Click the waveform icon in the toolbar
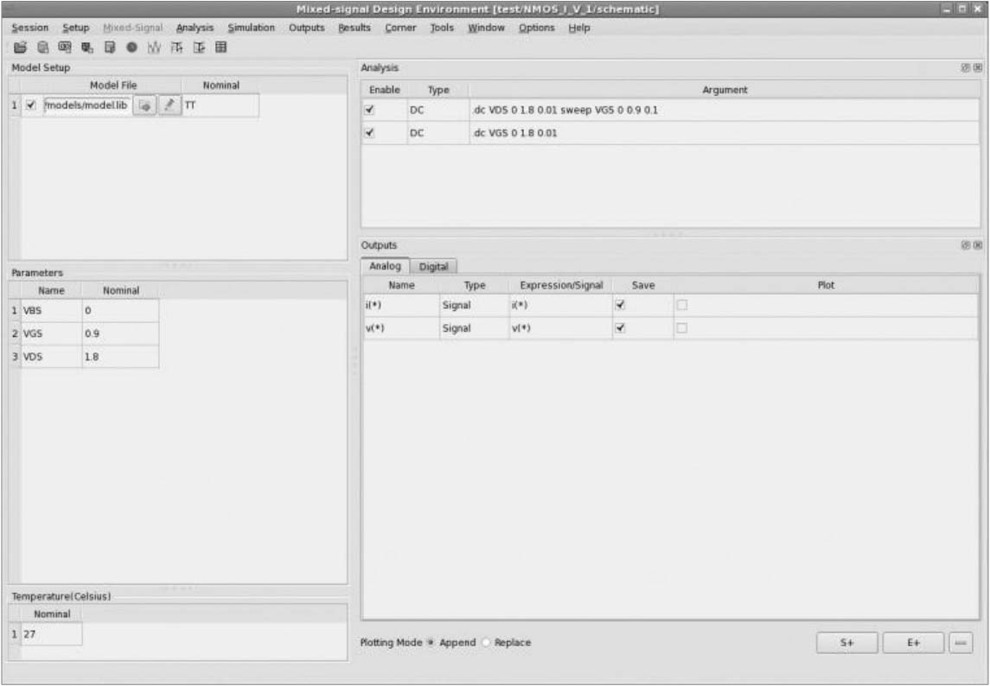The width and height of the screenshot is (990, 686). coord(154,48)
